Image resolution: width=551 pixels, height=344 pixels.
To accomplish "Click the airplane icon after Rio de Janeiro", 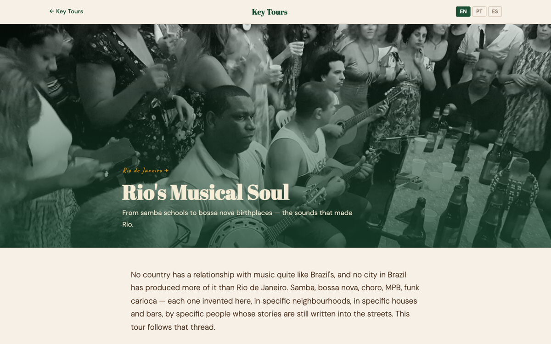I will (x=166, y=171).
